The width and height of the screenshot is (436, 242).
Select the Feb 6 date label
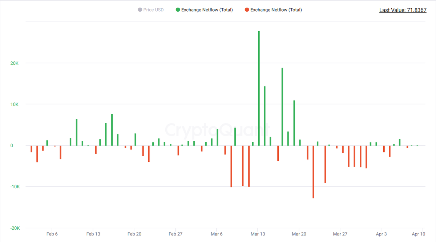pyautogui.click(x=52, y=234)
